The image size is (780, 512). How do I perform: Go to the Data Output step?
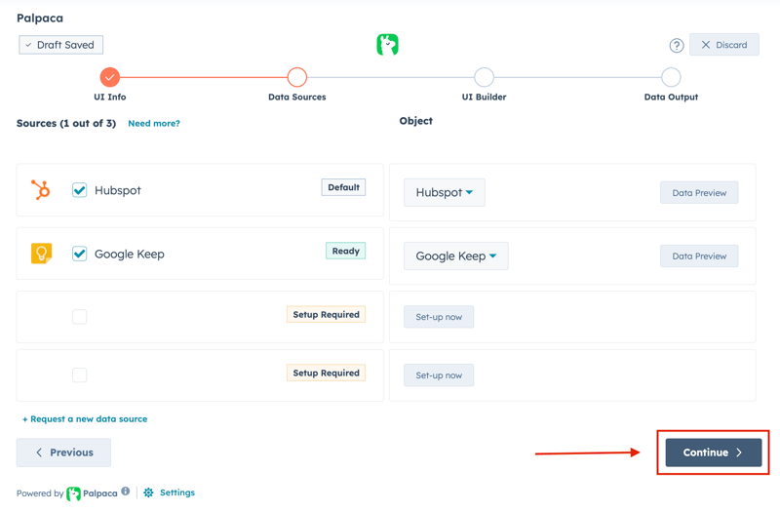tap(671, 77)
